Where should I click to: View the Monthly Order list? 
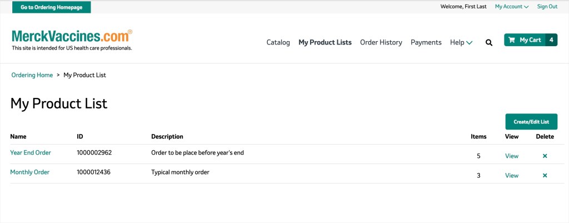pos(512,175)
